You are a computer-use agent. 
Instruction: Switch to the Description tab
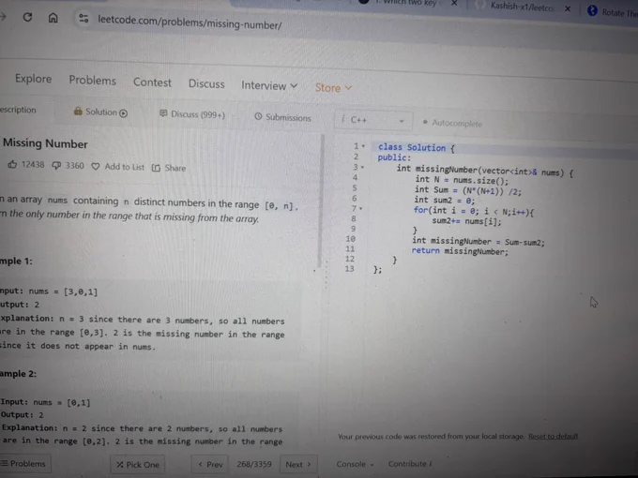pyautogui.click(x=18, y=110)
